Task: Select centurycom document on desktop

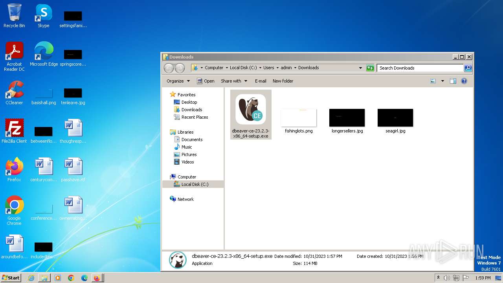Action: coord(44,170)
